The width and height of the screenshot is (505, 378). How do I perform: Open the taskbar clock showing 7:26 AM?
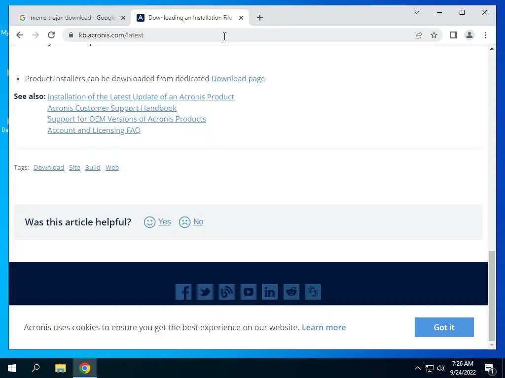click(x=463, y=368)
